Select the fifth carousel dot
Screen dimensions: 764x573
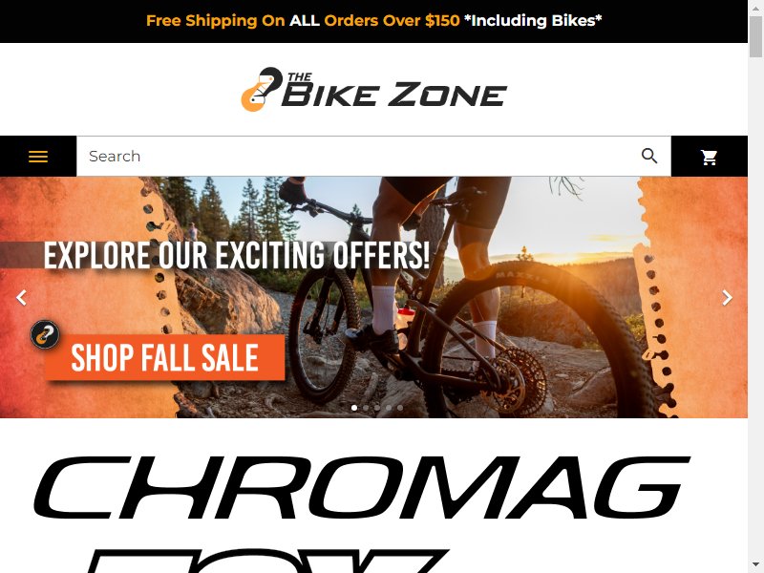(400, 408)
